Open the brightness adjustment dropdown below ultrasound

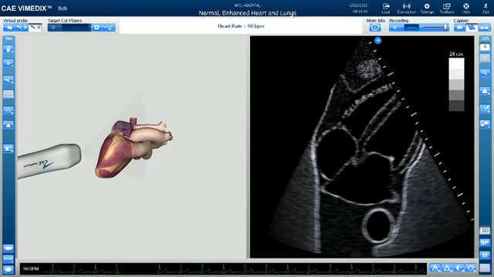click(x=471, y=269)
